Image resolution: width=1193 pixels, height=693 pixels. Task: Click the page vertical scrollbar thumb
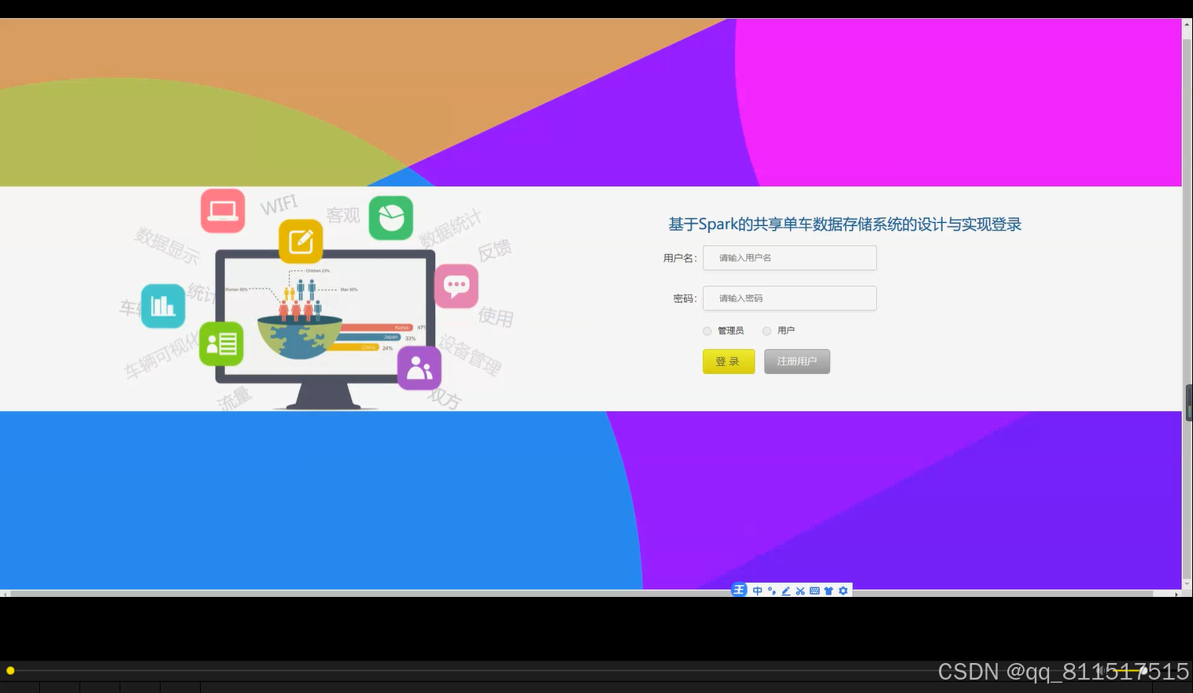click(x=1187, y=307)
